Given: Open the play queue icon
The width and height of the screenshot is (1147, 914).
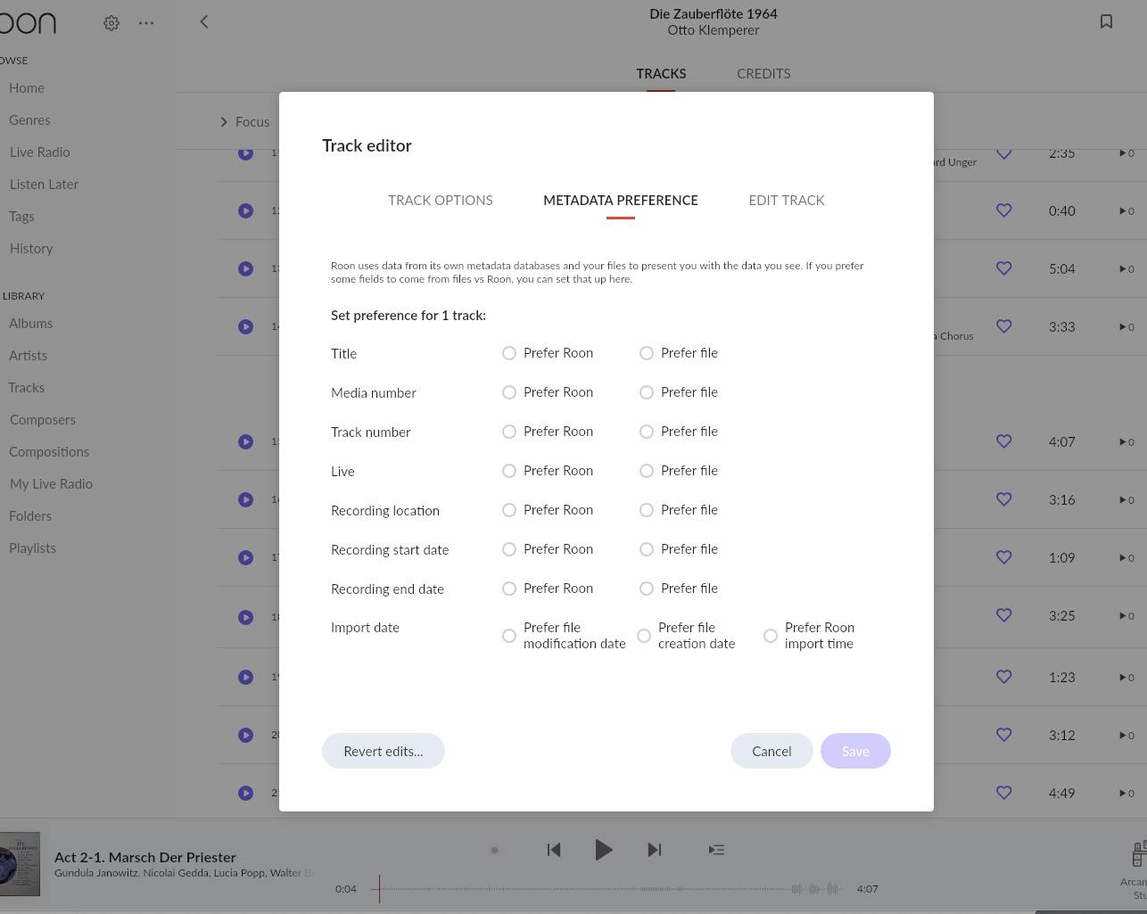Looking at the screenshot, I should pyautogui.click(x=716, y=850).
